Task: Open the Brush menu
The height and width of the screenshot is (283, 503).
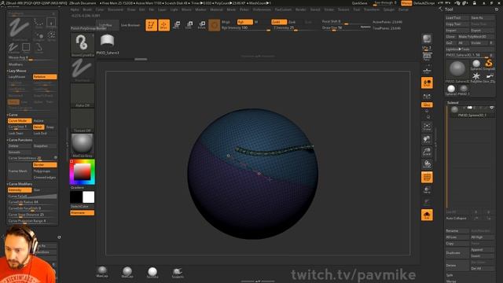Action: 87,9
